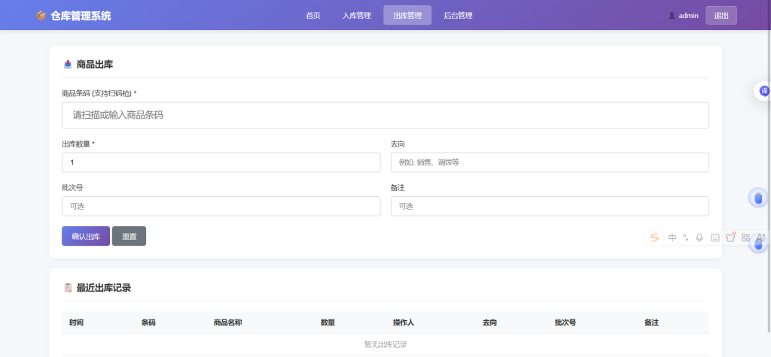
Task: Click the admin username text
Action: click(688, 16)
